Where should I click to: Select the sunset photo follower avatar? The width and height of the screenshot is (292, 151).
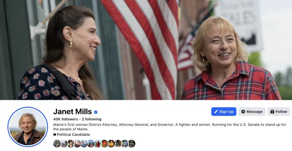coord(78,144)
